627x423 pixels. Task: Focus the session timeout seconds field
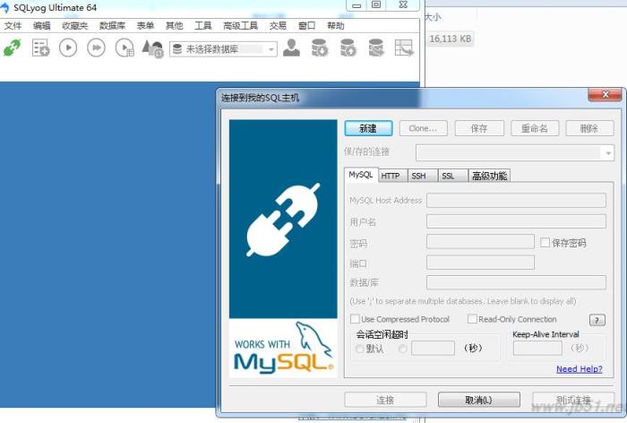click(433, 348)
